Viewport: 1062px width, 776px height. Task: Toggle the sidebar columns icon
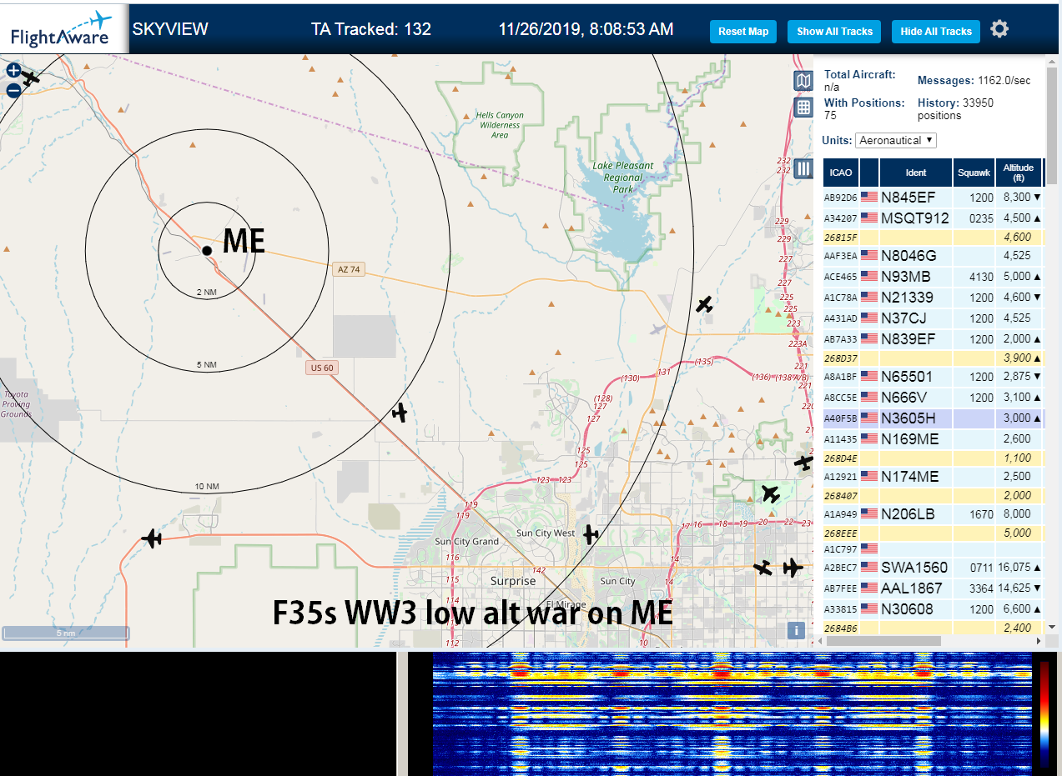click(x=803, y=168)
